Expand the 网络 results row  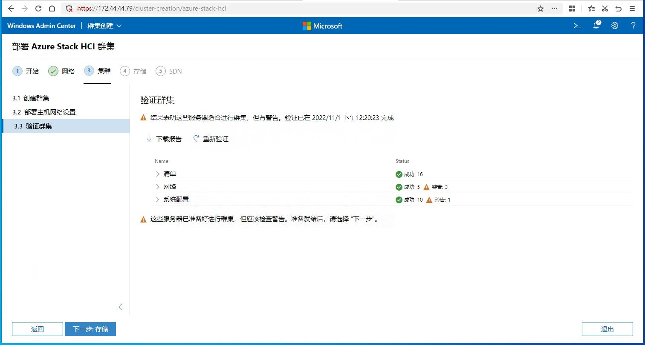(x=157, y=187)
